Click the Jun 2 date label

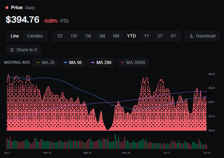tap(166, 153)
